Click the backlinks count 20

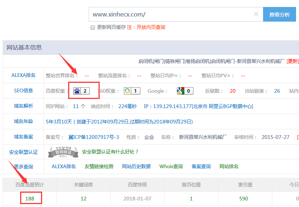(x=233, y=91)
